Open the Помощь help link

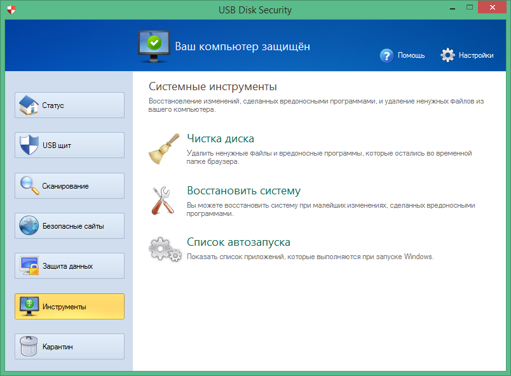pos(411,55)
